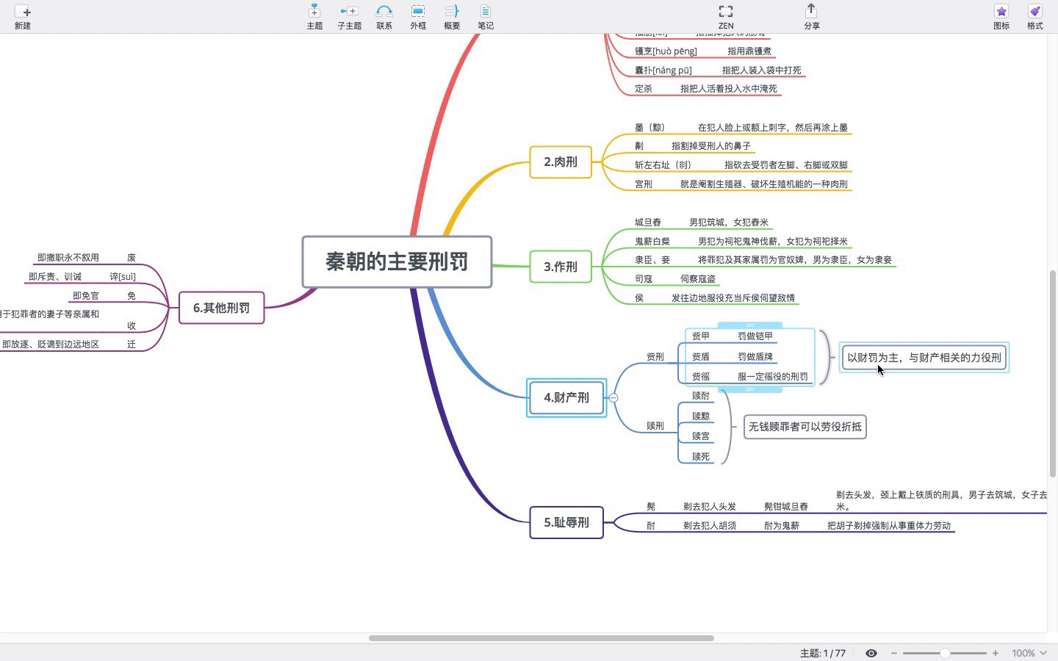Click the 耐为鬼薪 text
The height and width of the screenshot is (661, 1058).
782,526
